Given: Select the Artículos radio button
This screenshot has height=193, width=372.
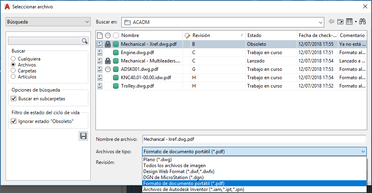Looking at the screenshot, I should [13, 76].
